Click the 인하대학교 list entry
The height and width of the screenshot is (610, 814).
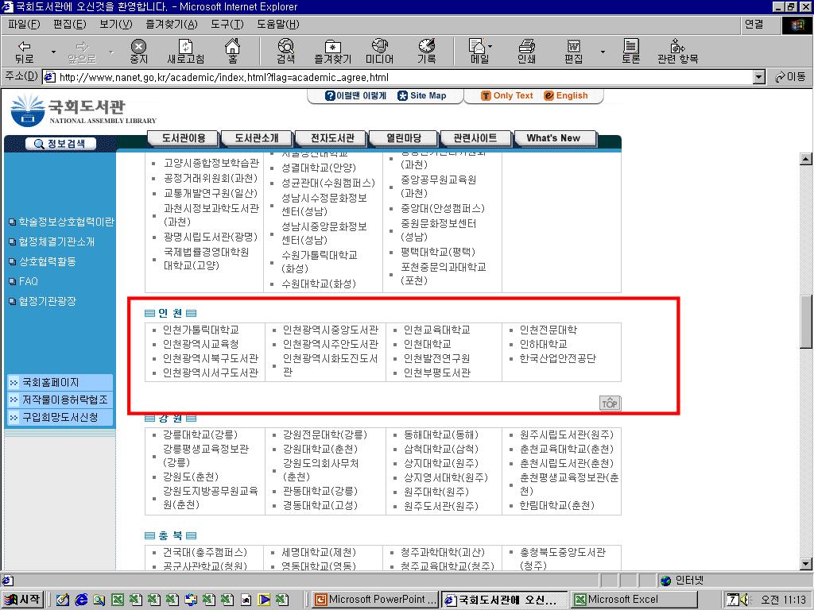(x=544, y=344)
